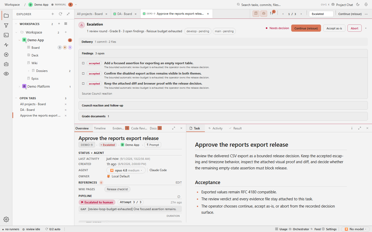372x232 pixels.
Task: Open the sliders icon with badge 1
Action: point(272,13)
